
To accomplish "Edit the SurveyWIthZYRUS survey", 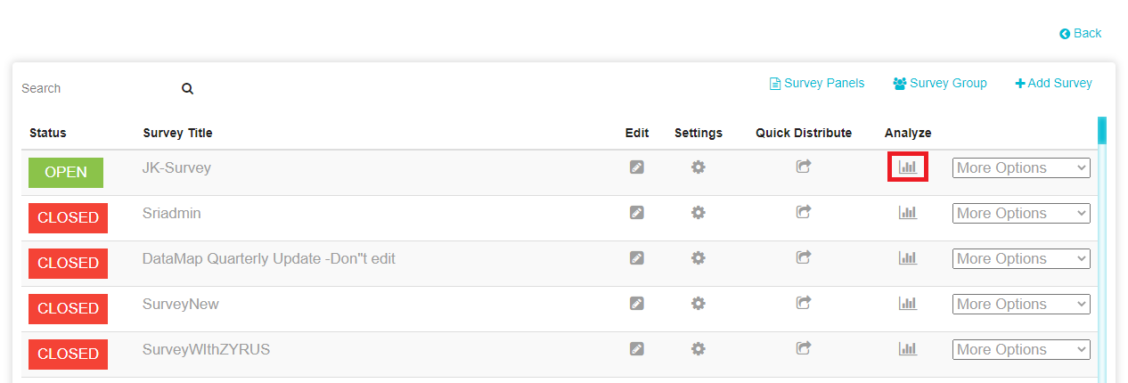I will pos(636,348).
